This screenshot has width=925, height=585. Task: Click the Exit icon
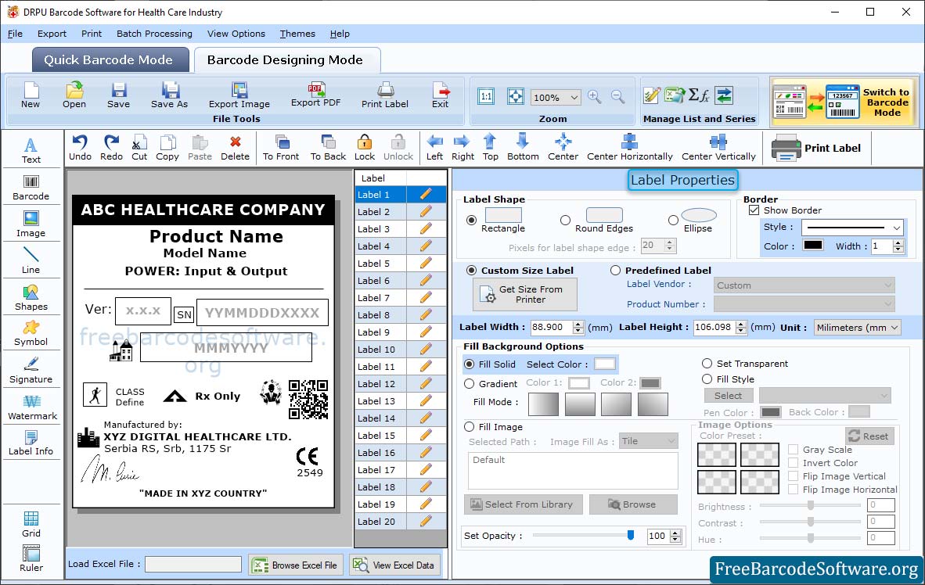(440, 95)
